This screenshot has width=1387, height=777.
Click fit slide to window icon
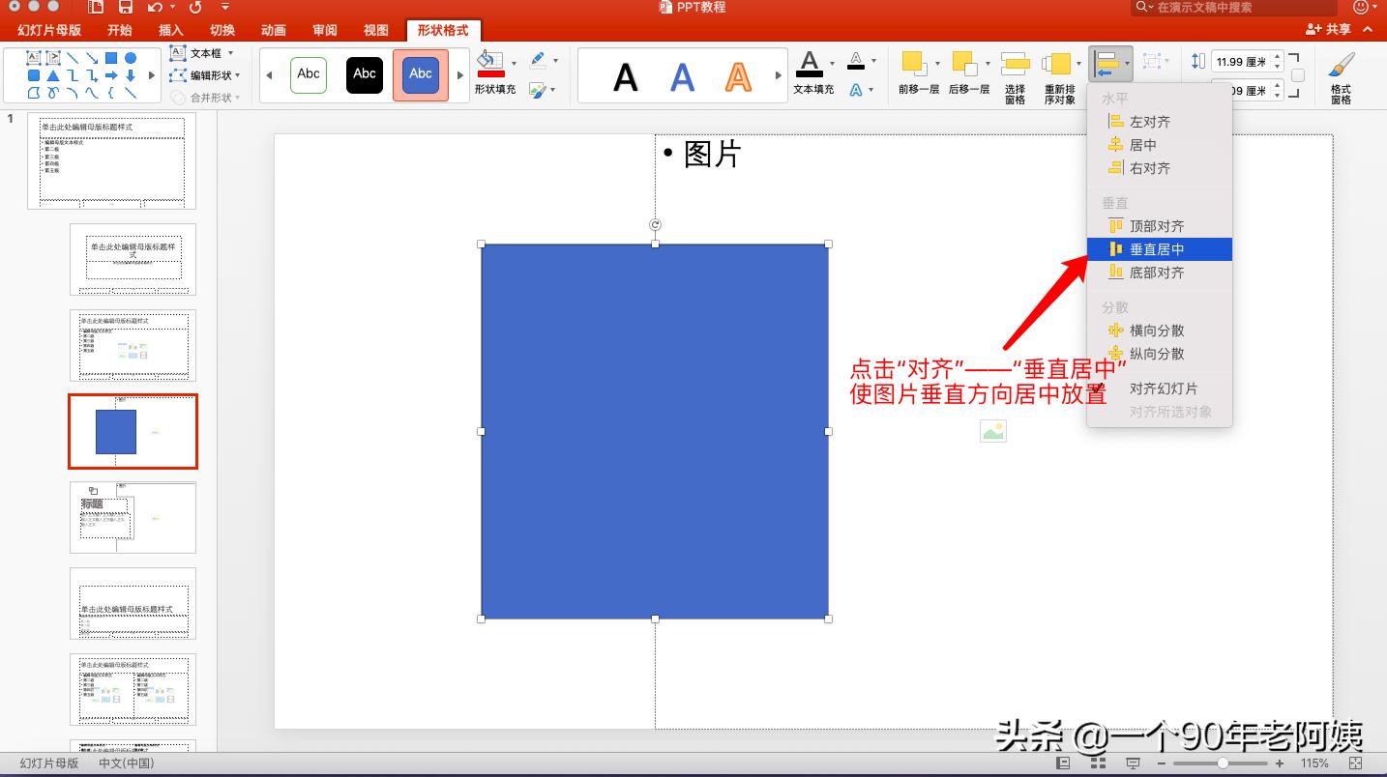pos(1355,763)
